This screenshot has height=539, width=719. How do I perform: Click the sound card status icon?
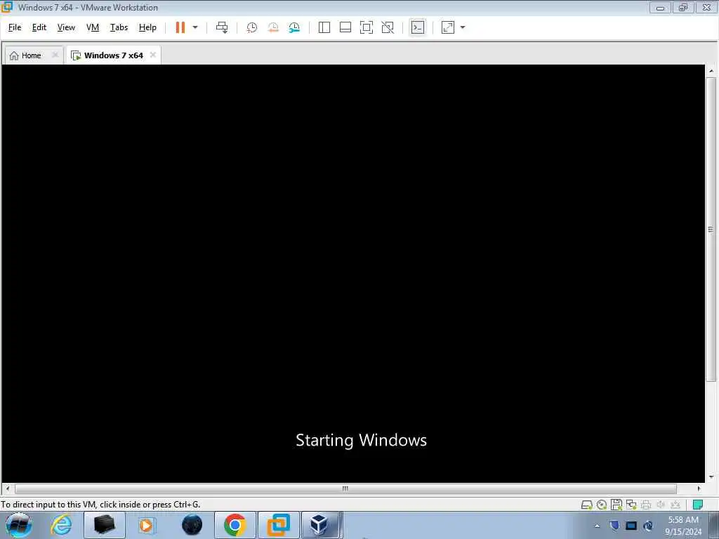pyautogui.click(x=661, y=505)
